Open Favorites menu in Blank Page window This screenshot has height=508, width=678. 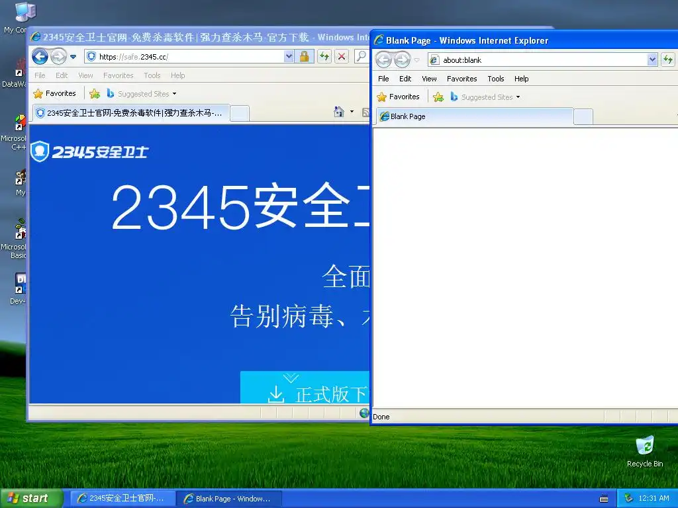[x=461, y=79]
